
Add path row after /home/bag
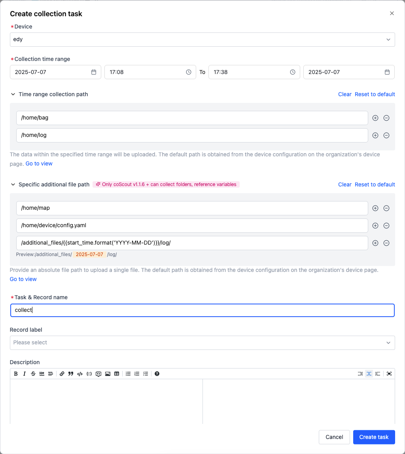tap(375, 118)
